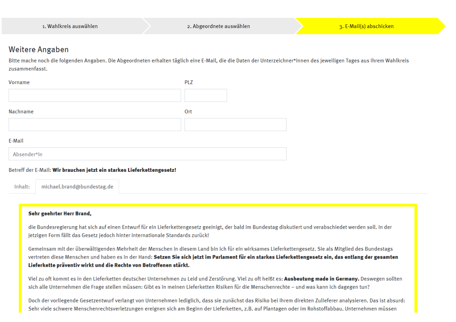Activate the Ort input field
Viewport: 456px width, 322px height.
click(x=235, y=125)
